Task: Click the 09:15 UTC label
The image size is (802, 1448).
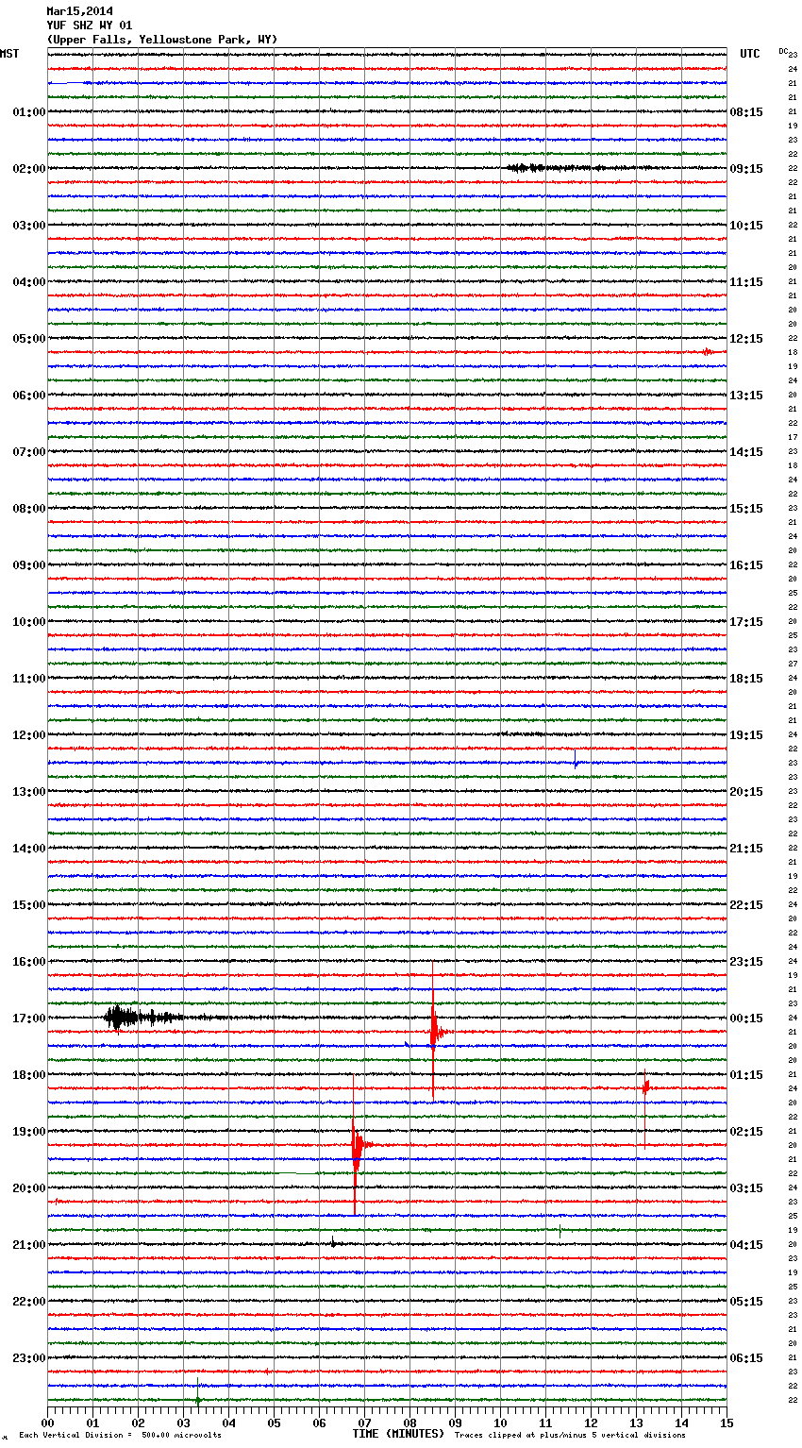Action: (746, 169)
